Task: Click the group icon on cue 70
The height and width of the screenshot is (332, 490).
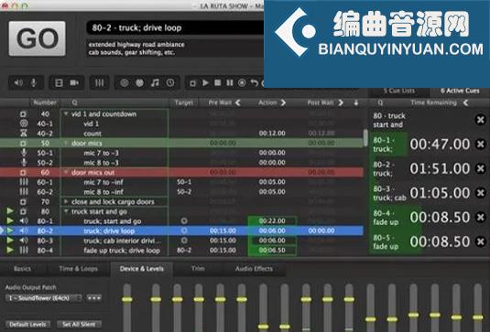Action: [x=24, y=202]
